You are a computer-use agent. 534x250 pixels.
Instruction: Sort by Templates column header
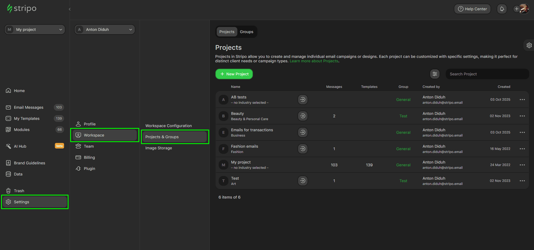pos(369,87)
